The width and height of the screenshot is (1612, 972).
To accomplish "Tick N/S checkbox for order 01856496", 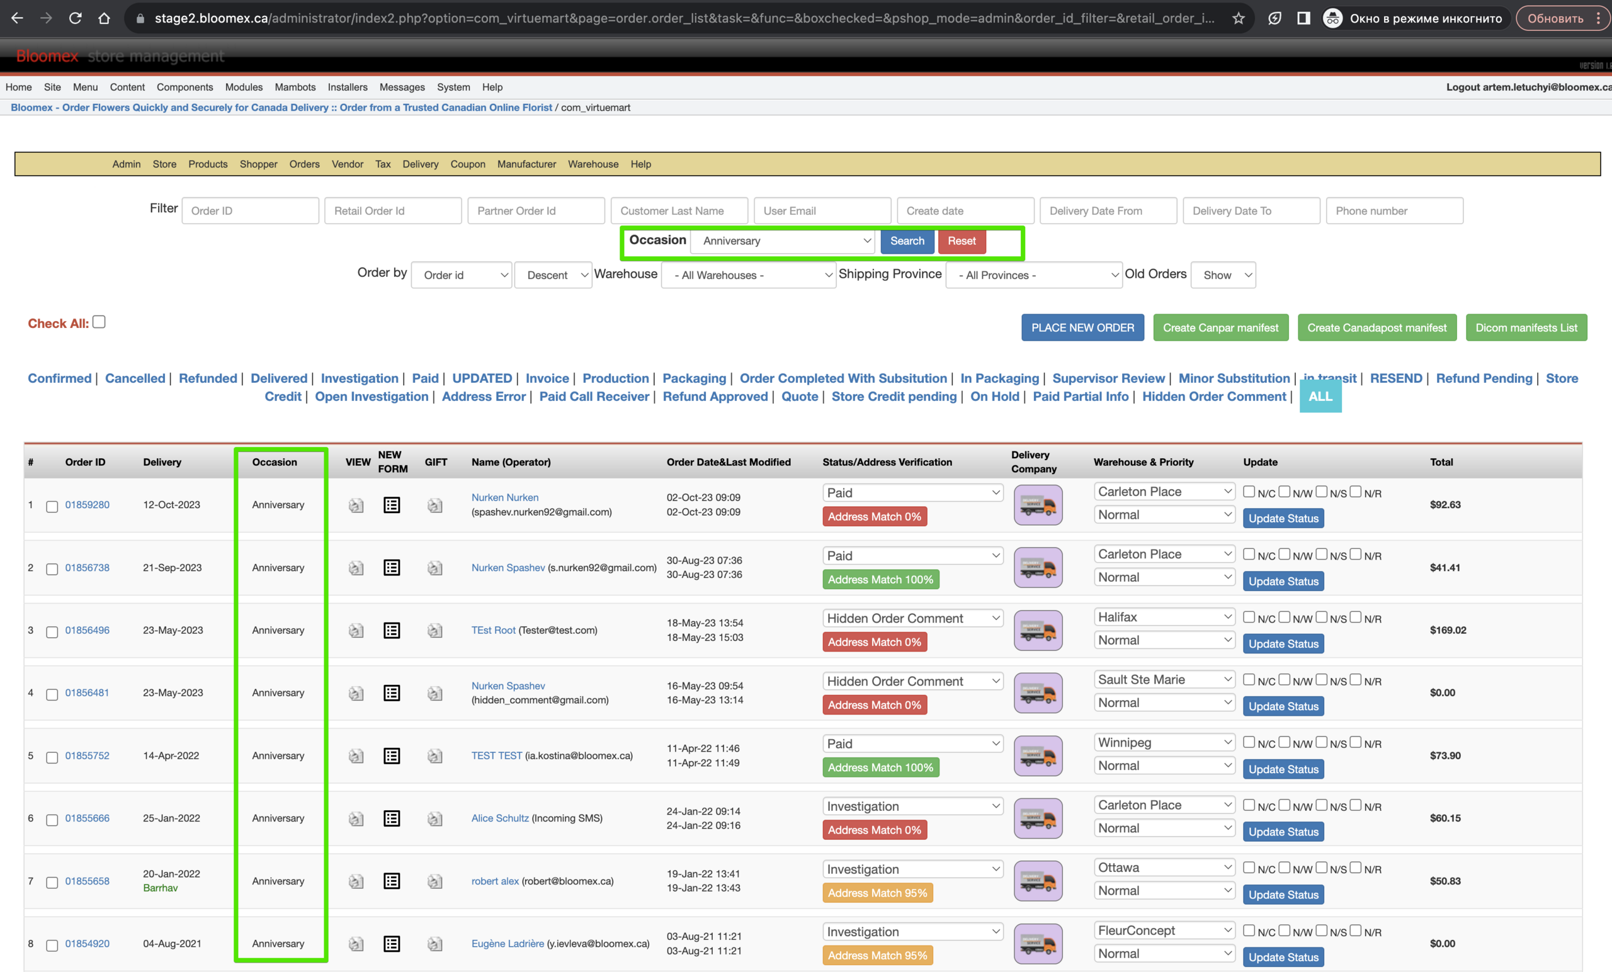I will pos(1321,618).
